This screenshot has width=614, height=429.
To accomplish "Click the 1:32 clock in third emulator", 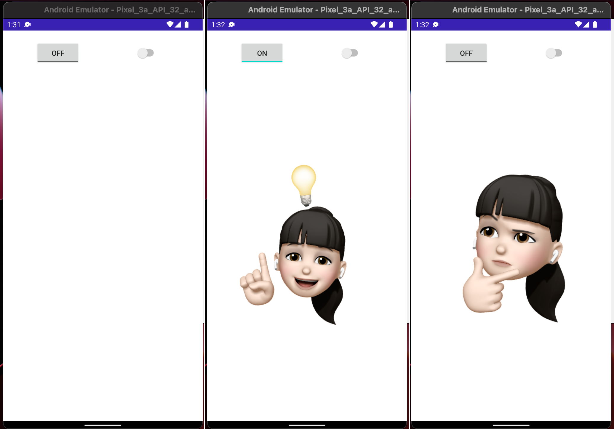I will click(x=422, y=25).
